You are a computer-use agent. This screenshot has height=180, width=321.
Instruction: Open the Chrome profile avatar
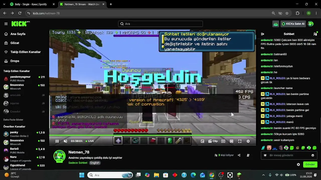pyautogui.click(x=309, y=13)
